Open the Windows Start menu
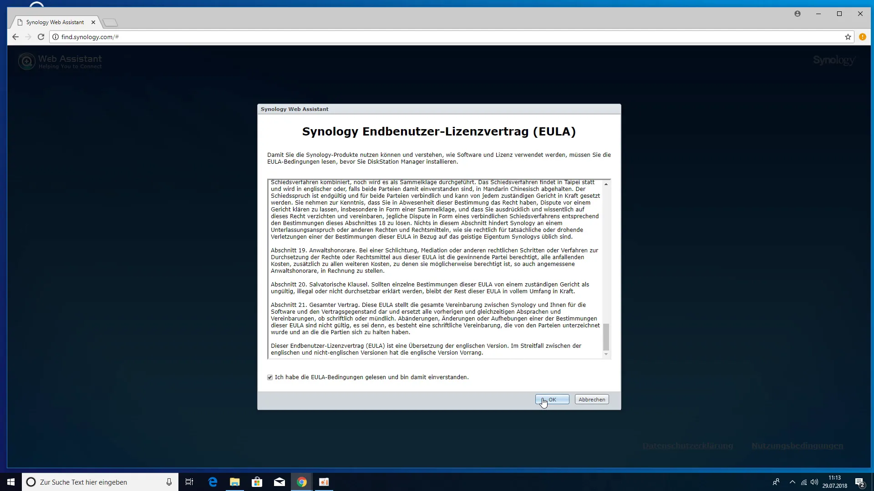 (11, 482)
